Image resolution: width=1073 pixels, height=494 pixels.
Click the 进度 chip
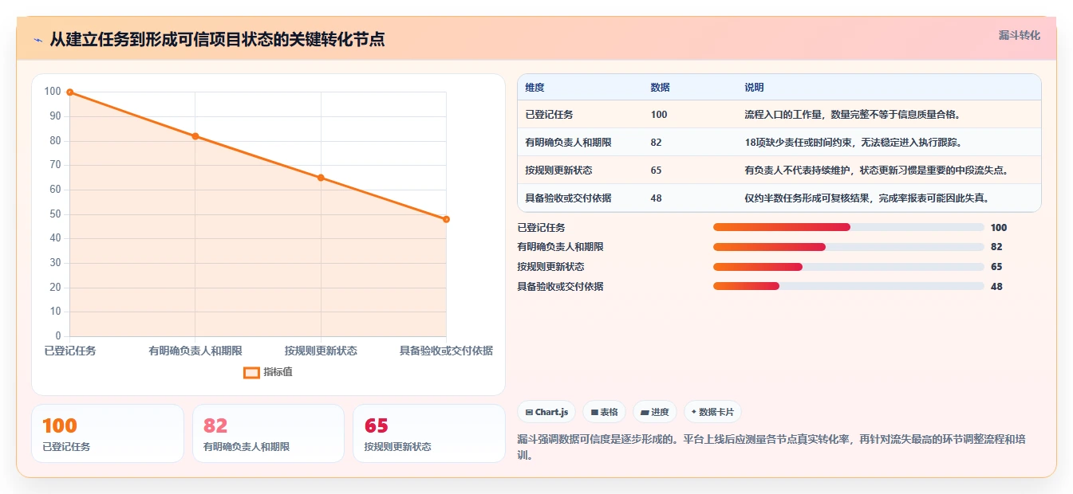click(x=655, y=412)
